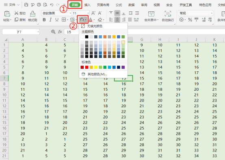Click the fx insert function icon
Image resolution: width=225 pixels, height=160 pixels.
(60, 32)
